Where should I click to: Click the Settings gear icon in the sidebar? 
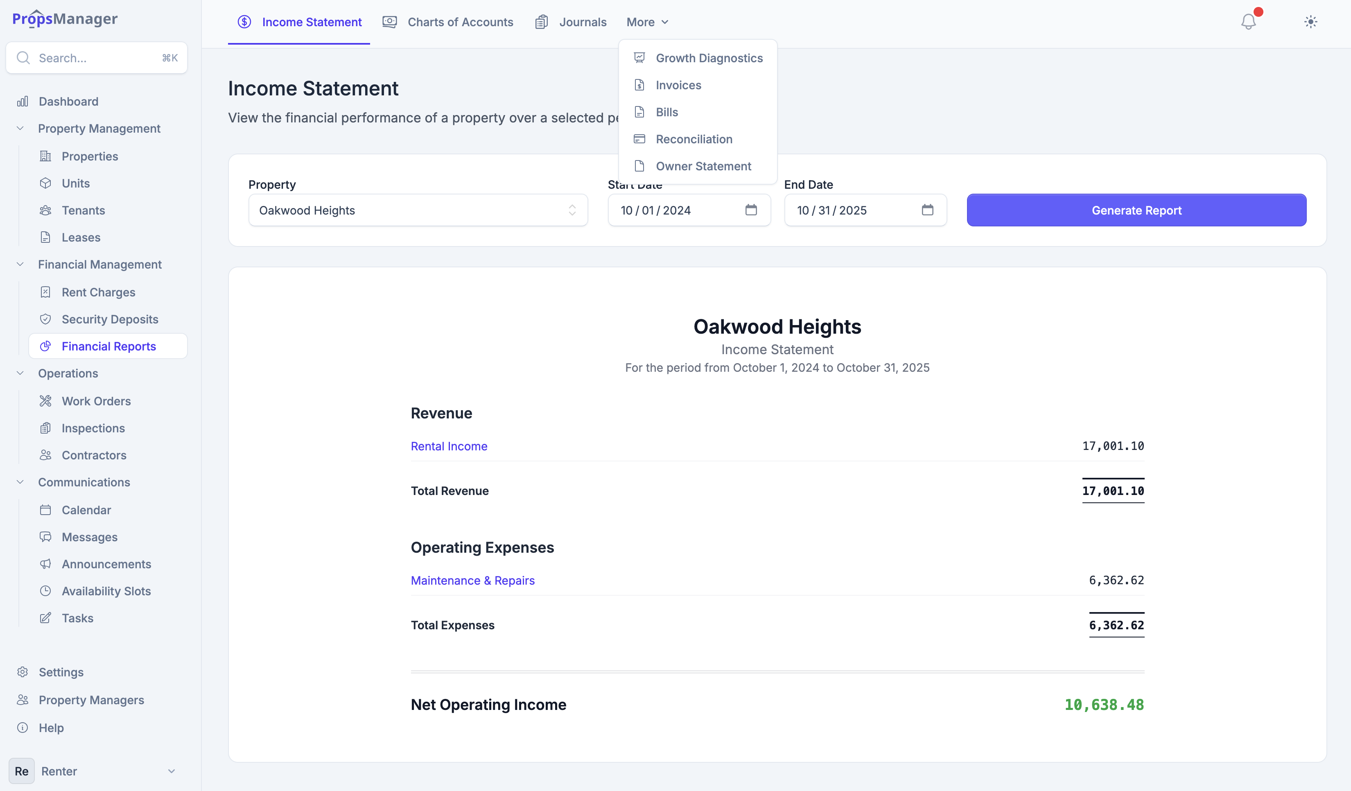[23, 672]
